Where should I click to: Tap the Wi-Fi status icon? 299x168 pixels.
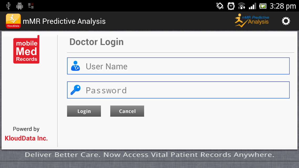click(x=242, y=6)
